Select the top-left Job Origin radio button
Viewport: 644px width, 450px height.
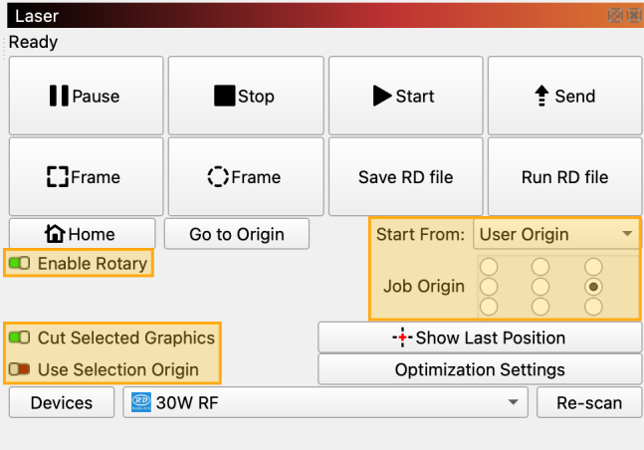[x=488, y=267]
